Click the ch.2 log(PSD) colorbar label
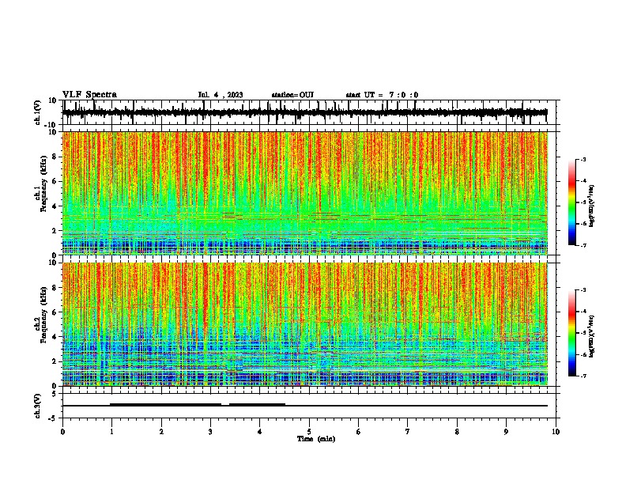626x484 pixels. point(592,337)
